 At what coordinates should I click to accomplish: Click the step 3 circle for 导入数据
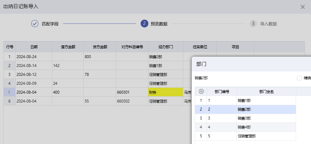coord(253,24)
